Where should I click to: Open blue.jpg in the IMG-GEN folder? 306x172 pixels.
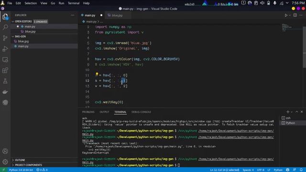44,42
